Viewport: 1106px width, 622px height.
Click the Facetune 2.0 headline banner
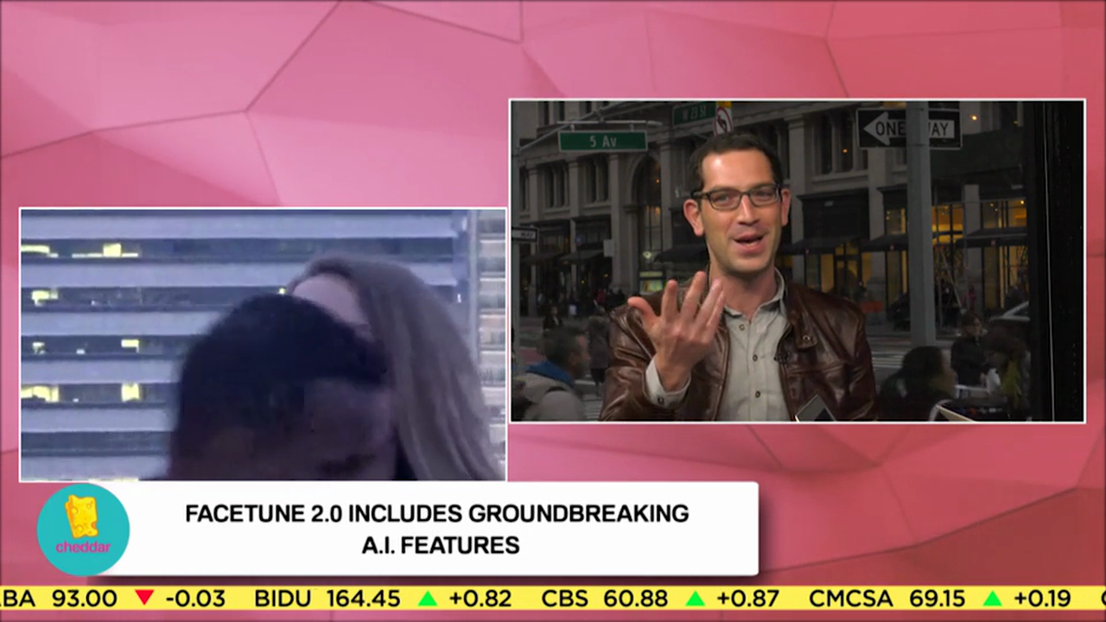click(x=436, y=529)
